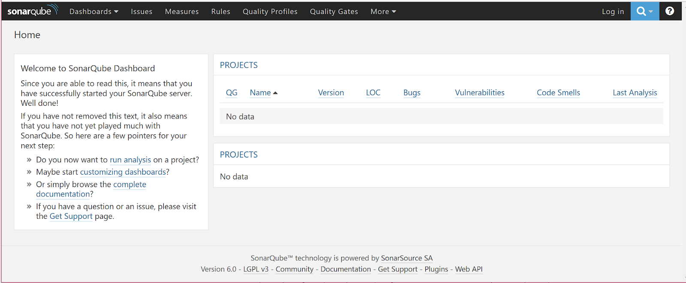This screenshot has width=686, height=283.
Task: Sort projects by Last Analysis column
Action: coord(635,92)
